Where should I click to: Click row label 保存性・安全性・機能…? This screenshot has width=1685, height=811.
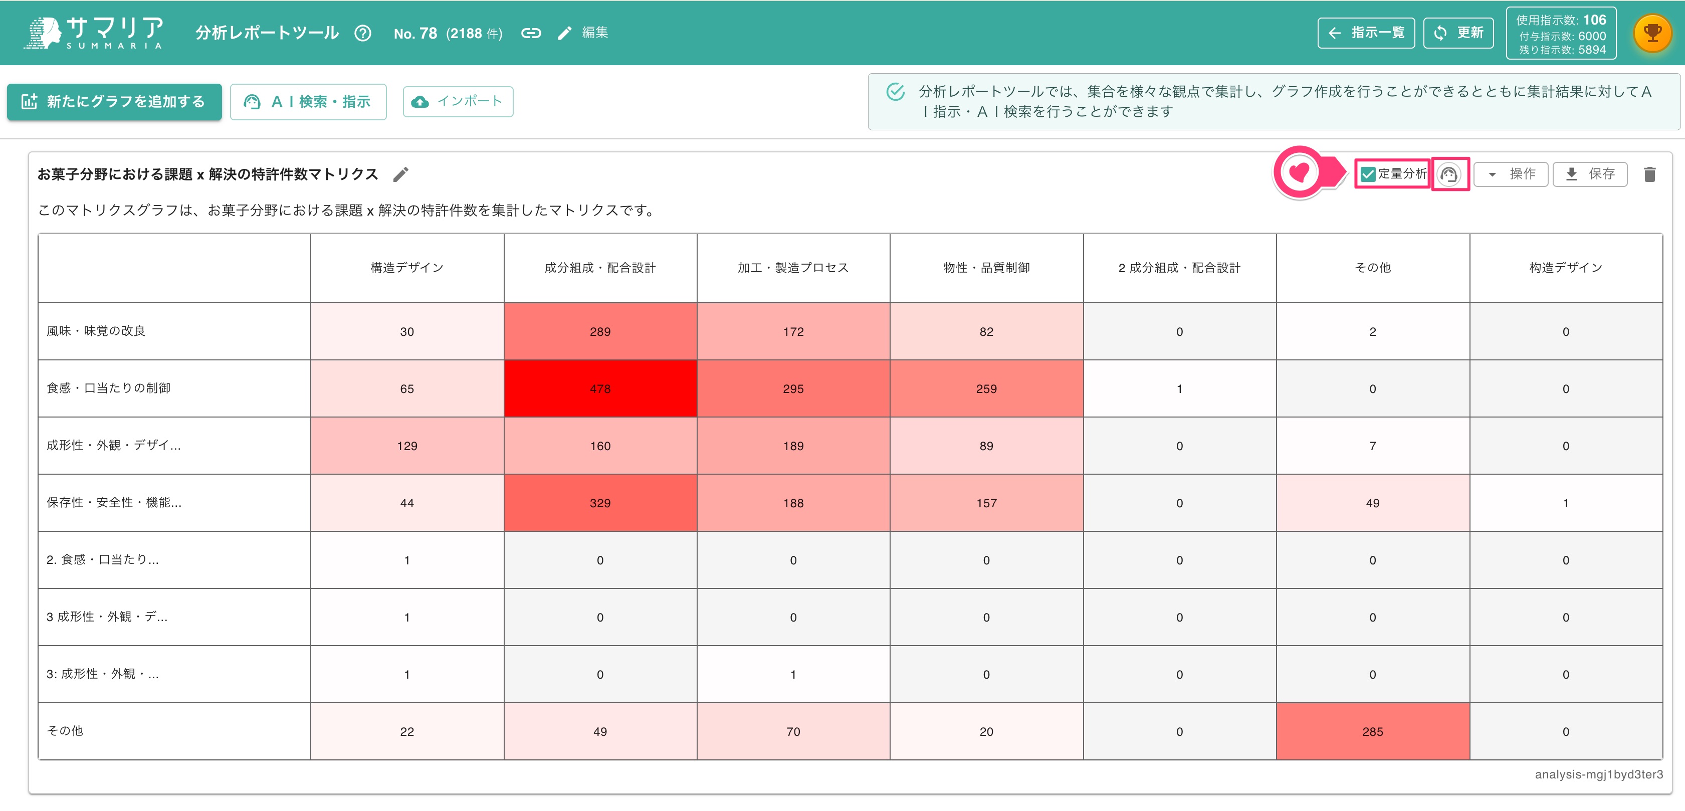click(114, 502)
